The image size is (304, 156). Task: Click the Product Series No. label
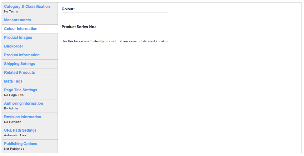tap(79, 27)
